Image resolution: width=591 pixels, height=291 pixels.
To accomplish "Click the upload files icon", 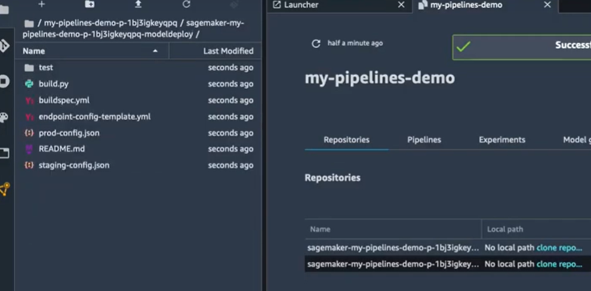I will click(138, 4).
